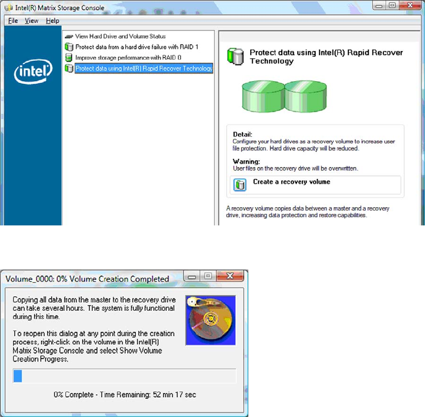Screen dimensions: 425x417
Task: Select Improve storage performance with RAID 0
Action: [x=128, y=58]
